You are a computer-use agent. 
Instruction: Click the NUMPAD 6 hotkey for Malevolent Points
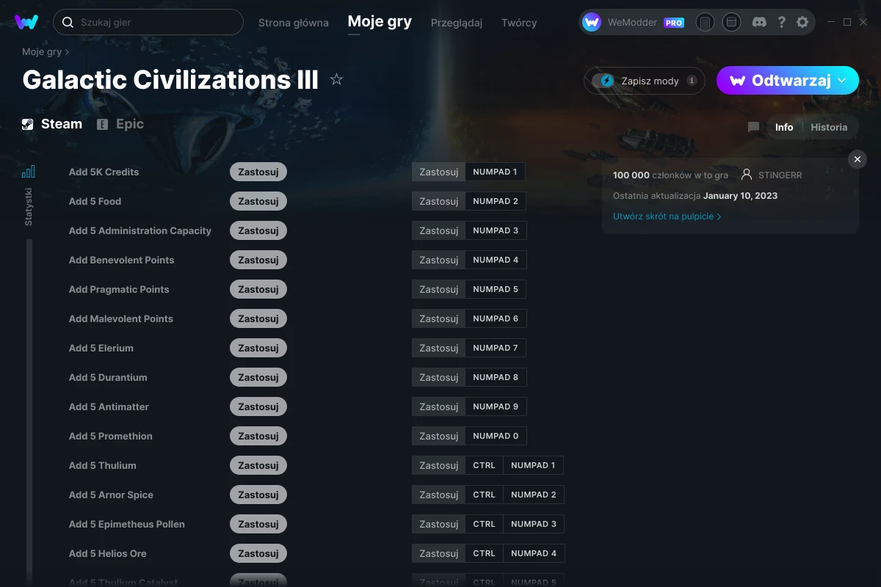(x=496, y=318)
